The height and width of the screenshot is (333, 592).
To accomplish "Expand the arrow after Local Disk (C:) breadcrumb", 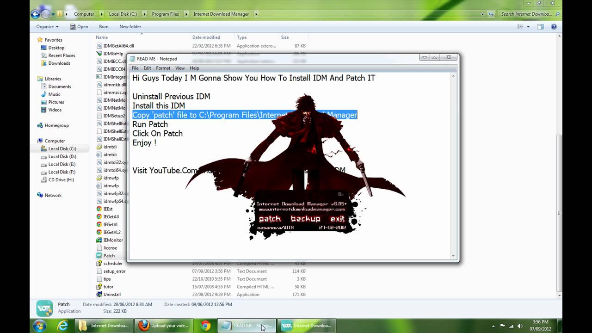I will pos(143,14).
